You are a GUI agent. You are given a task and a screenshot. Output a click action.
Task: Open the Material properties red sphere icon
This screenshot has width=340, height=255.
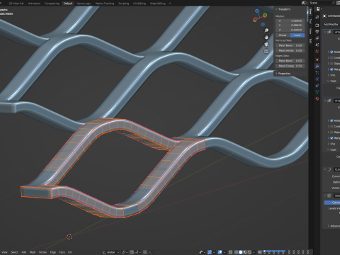point(317,98)
